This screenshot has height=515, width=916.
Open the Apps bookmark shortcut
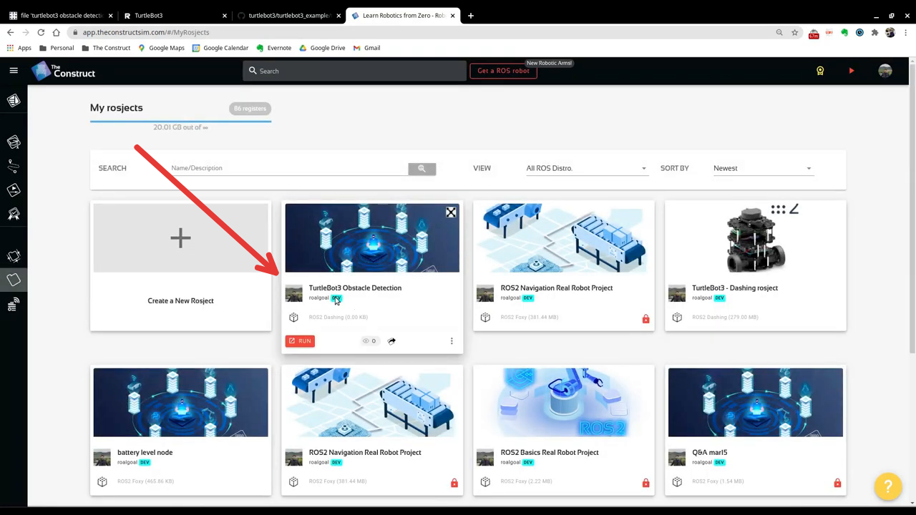(x=19, y=48)
